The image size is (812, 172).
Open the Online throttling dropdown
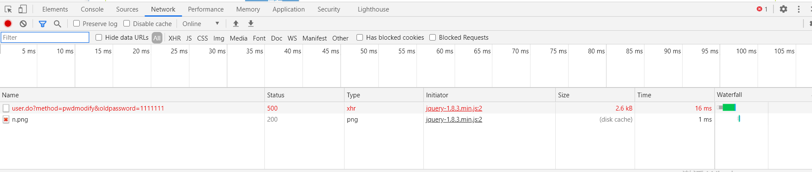pos(201,23)
